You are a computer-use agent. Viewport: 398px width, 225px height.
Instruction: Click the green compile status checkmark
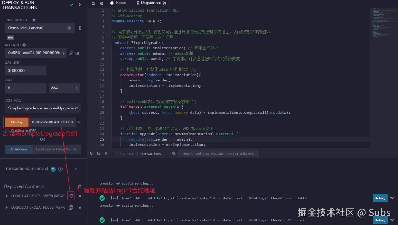pos(71,5)
